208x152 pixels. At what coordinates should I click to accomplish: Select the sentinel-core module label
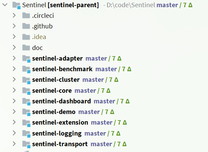(x=52, y=91)
